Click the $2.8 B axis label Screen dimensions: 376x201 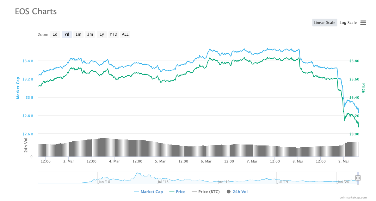[x=28, y=116]
